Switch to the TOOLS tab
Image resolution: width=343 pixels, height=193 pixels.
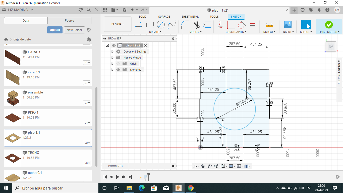click(214, 17)
